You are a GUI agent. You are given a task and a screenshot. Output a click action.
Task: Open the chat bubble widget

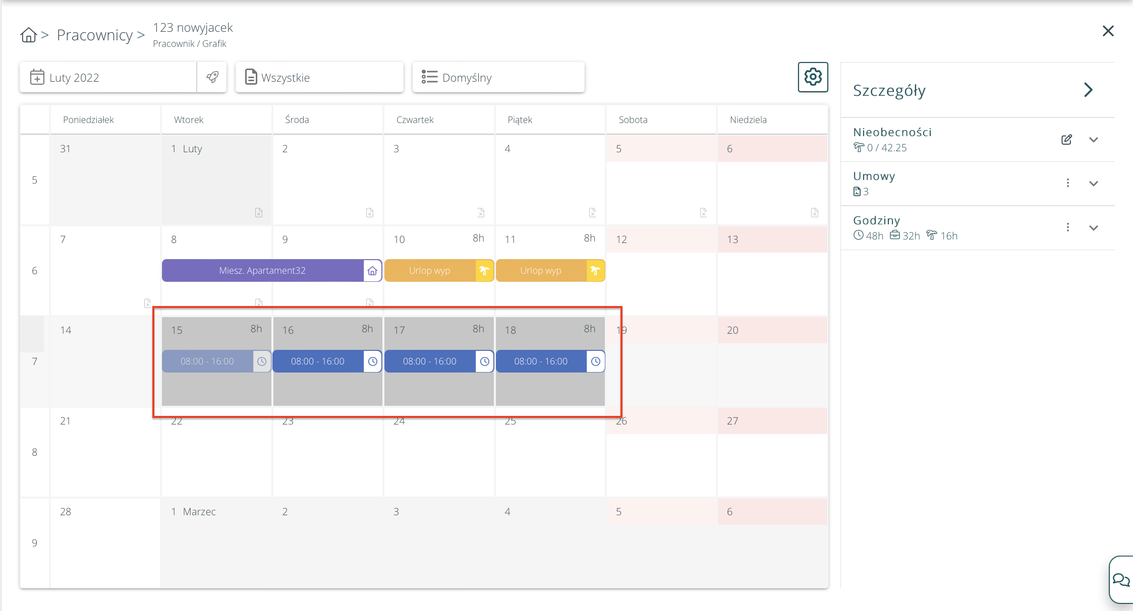pos(1121,580)
